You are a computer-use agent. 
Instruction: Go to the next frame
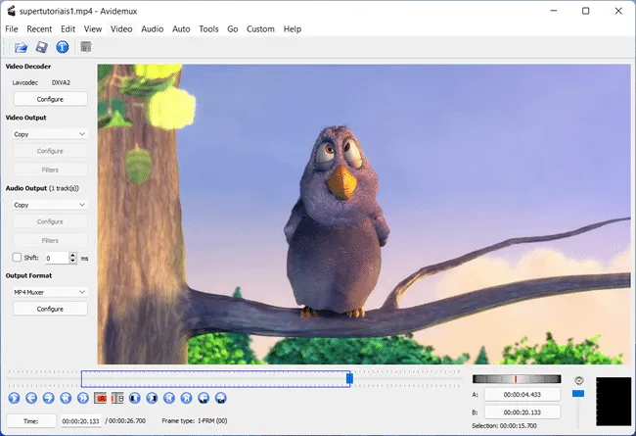(48, 398)
